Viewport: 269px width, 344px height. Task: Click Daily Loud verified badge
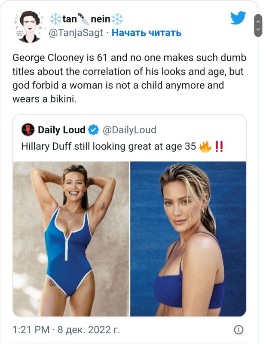pyautogui.click(x=93, y=130)
